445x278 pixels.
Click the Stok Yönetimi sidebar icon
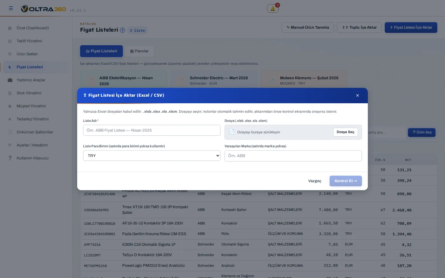[x=10, y=93]
